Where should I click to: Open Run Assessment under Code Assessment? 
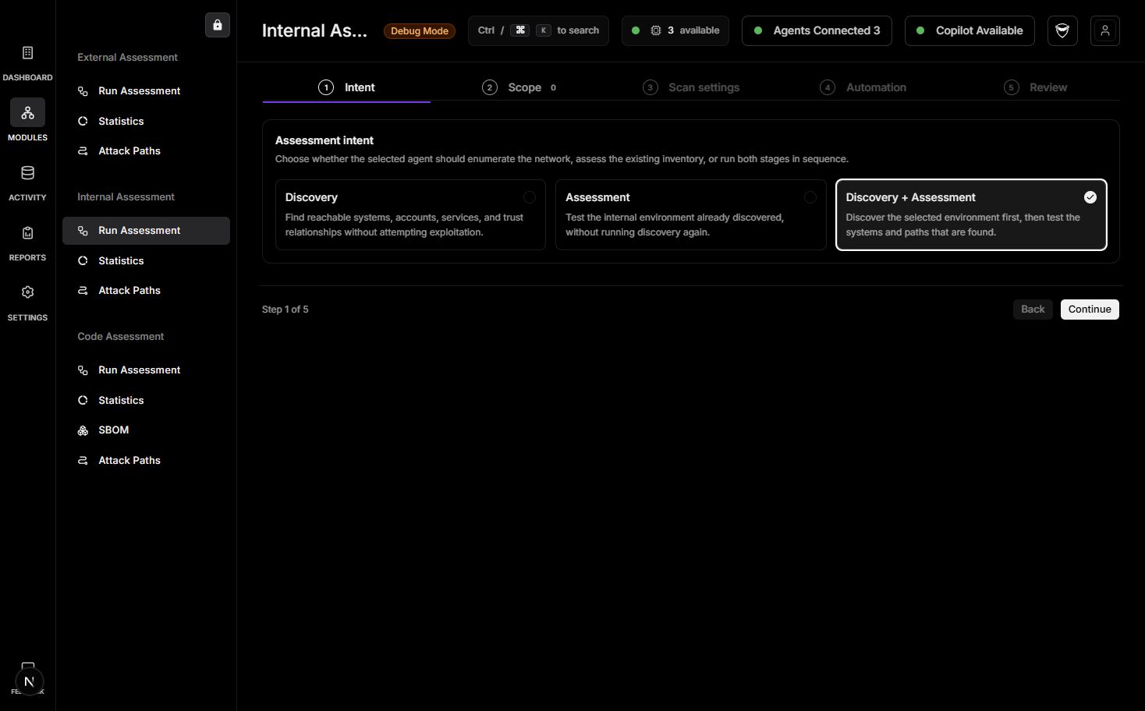click(146, 370)
